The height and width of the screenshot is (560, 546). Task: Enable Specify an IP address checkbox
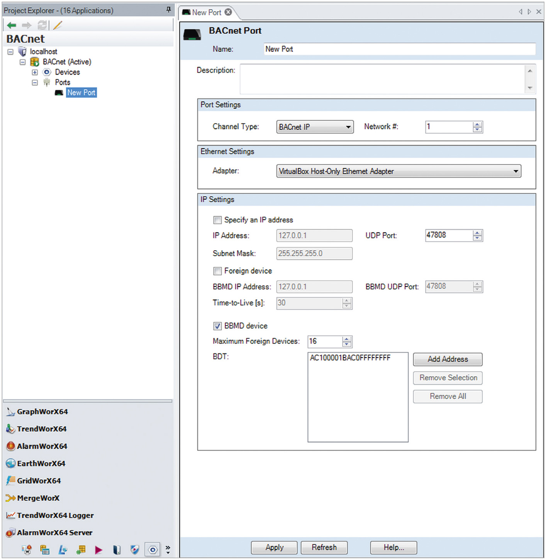217,220
